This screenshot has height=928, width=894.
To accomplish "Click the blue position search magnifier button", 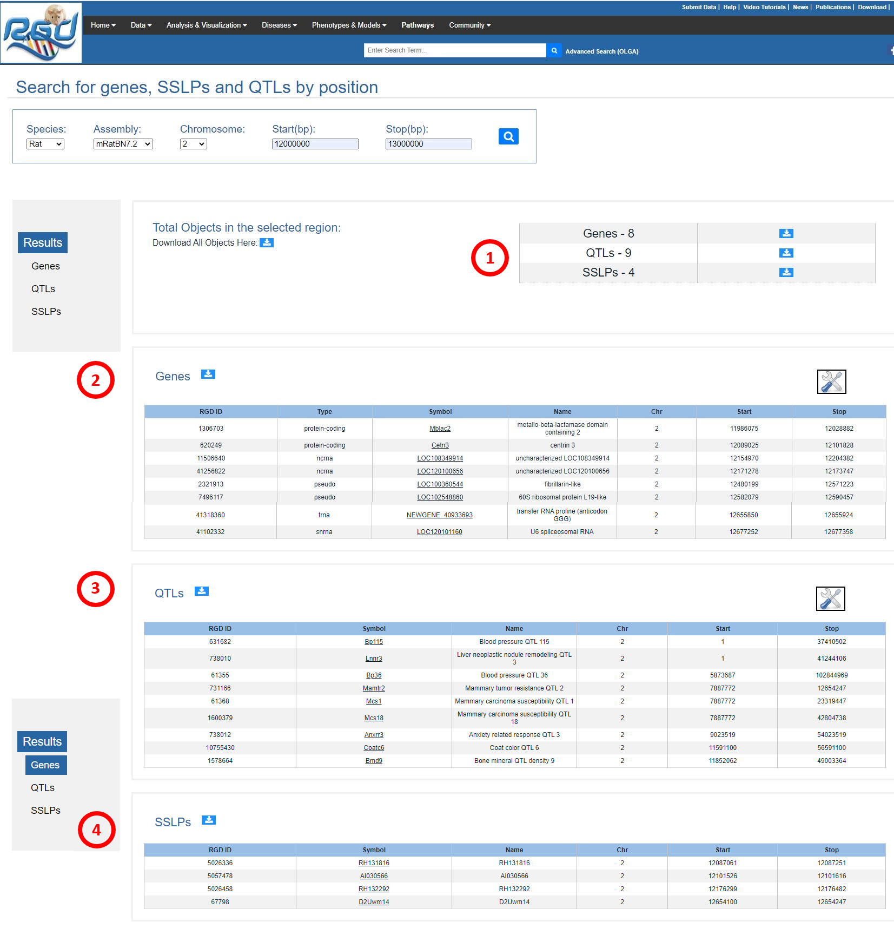I will (508, 136).
